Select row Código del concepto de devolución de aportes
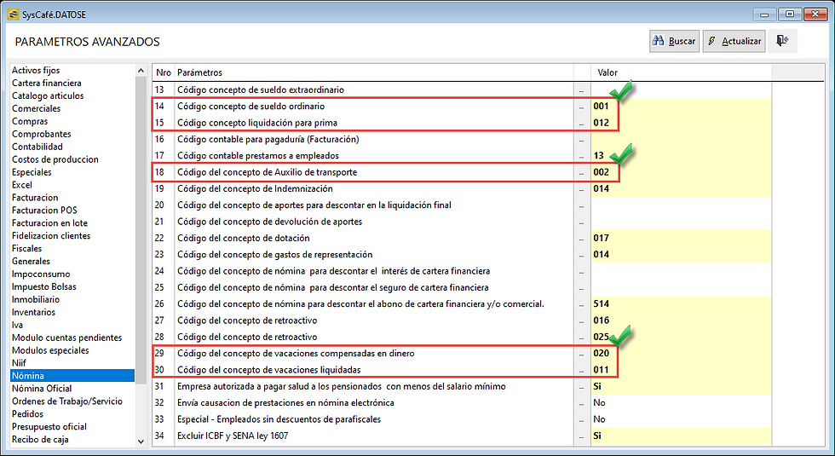Screen dimensions: 835x456 pos(462,222)
